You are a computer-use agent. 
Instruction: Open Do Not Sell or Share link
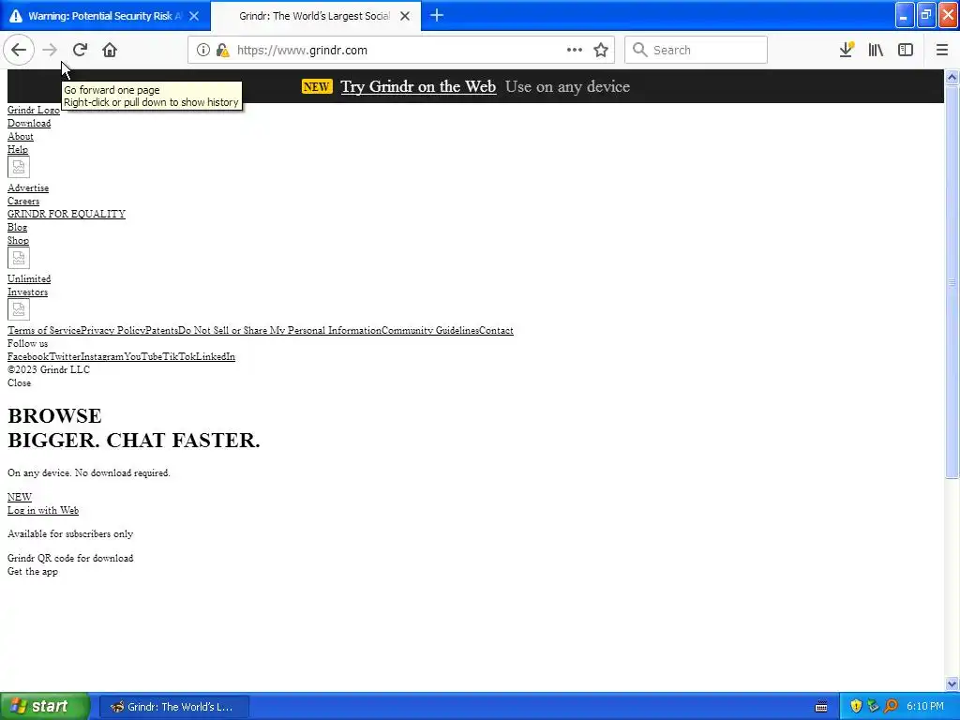tap(279, 330)
